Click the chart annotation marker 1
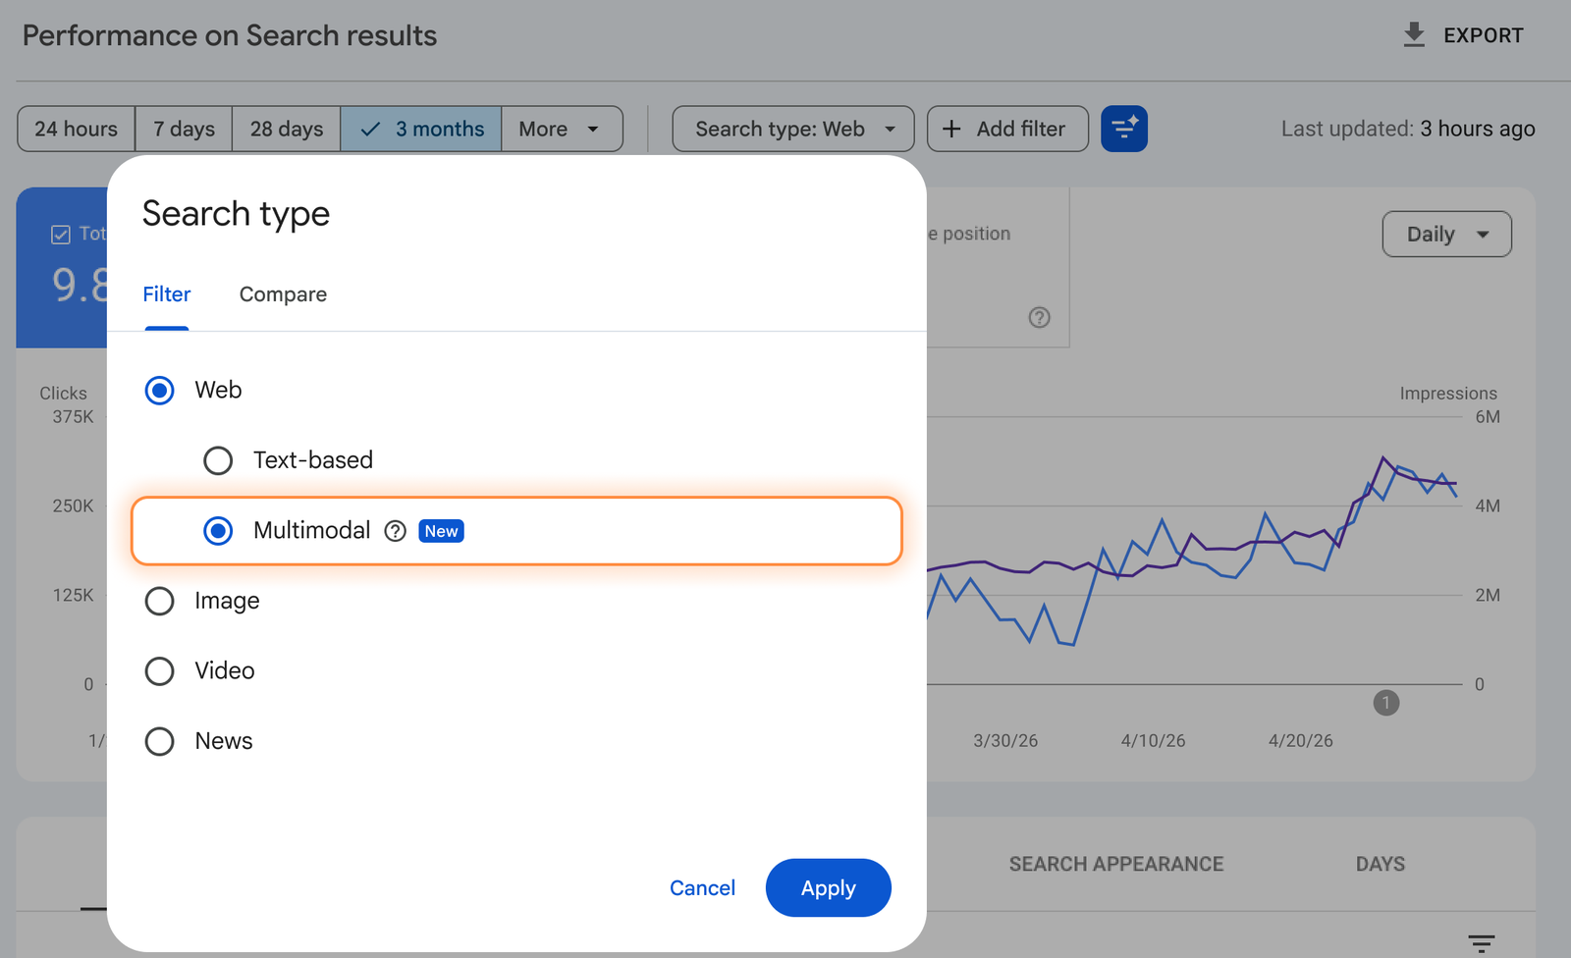 (x=1385, y=703)
